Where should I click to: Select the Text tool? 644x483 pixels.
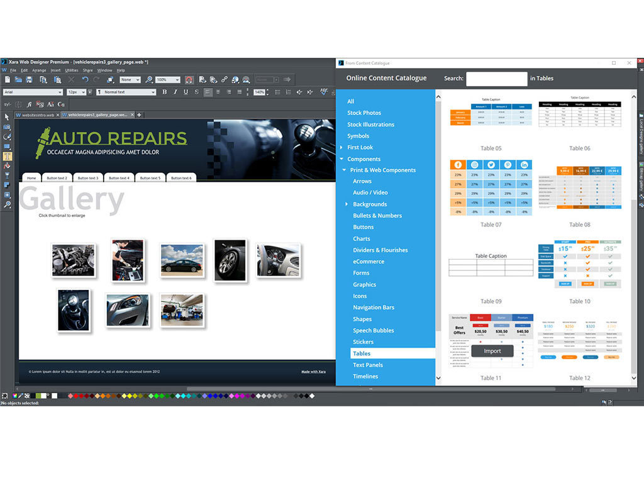click(x=7, y=156)
